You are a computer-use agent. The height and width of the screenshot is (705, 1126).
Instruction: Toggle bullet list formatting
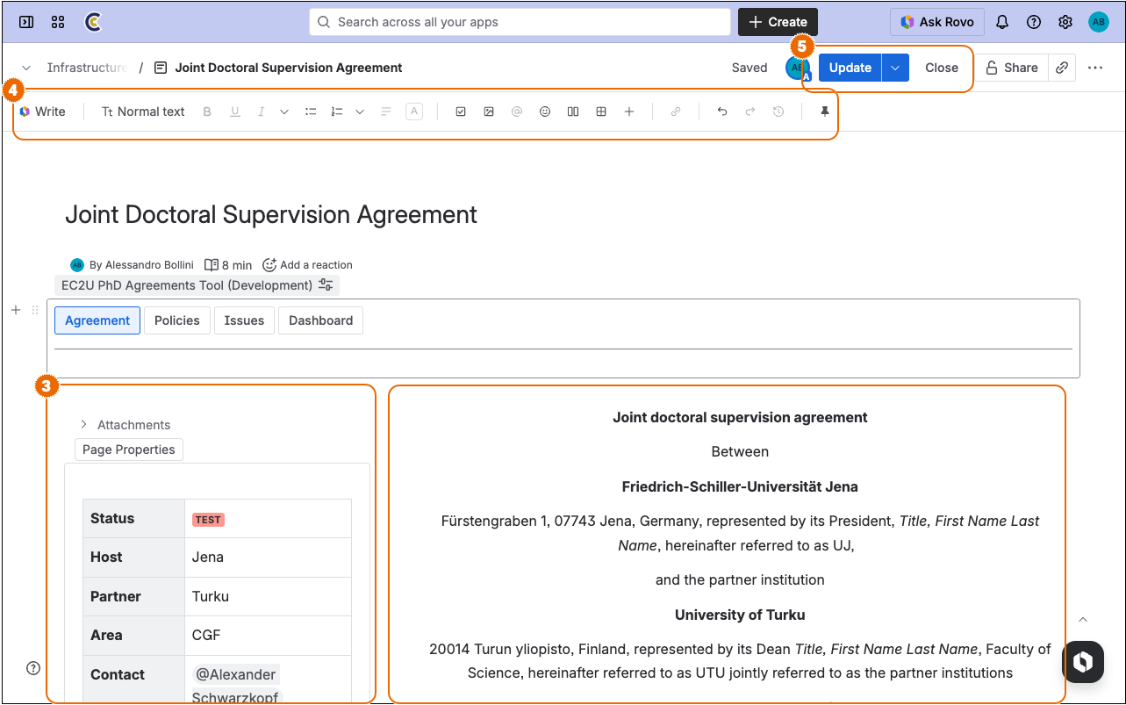click(310, 112)
